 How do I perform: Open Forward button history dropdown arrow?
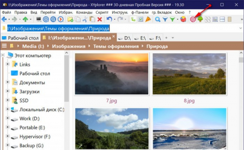(20, 20)
